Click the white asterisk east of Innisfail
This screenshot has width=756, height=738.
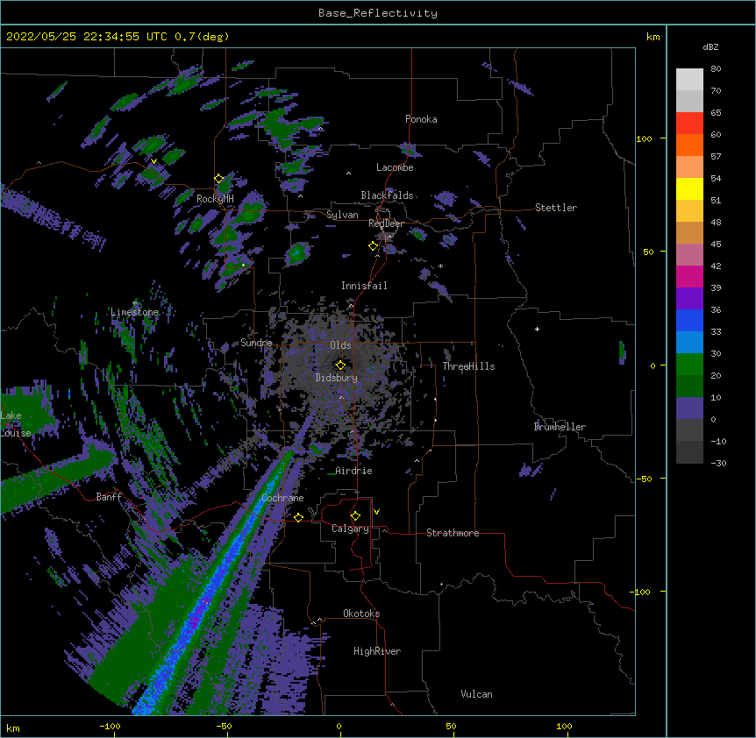pyautogui.click(x=440, y=266)
